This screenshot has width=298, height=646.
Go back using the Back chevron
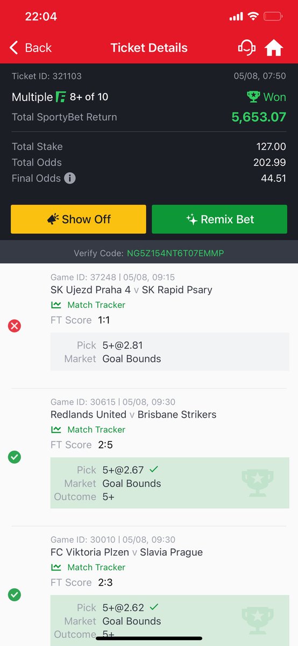(31, 47)
